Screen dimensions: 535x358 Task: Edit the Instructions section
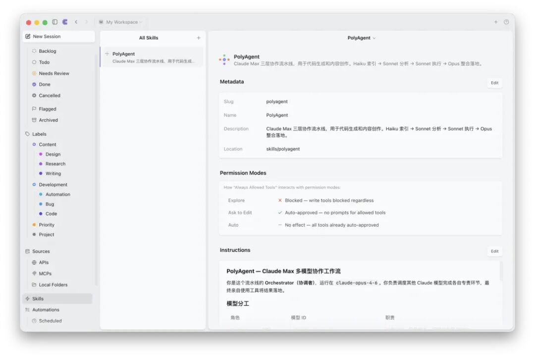pyautogui.click(x=494, y=251)
